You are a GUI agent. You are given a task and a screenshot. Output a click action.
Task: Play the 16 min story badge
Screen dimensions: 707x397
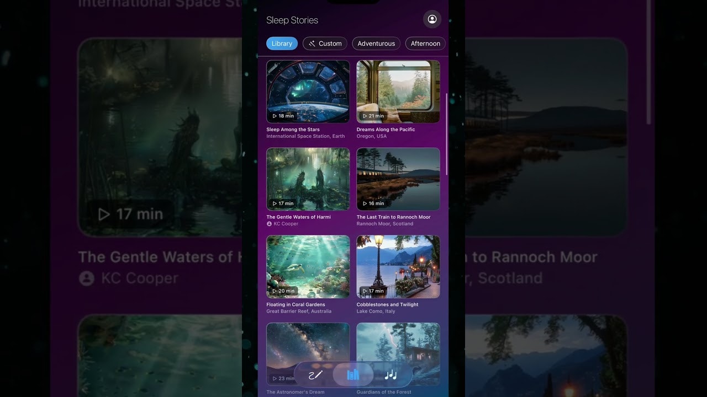click(373, 203)
